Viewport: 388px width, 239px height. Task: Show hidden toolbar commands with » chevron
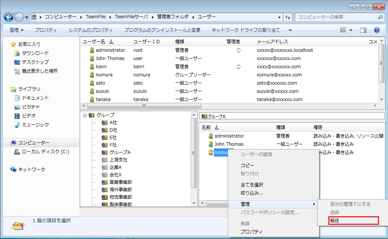pyautogui.click(x=290, y=30)
